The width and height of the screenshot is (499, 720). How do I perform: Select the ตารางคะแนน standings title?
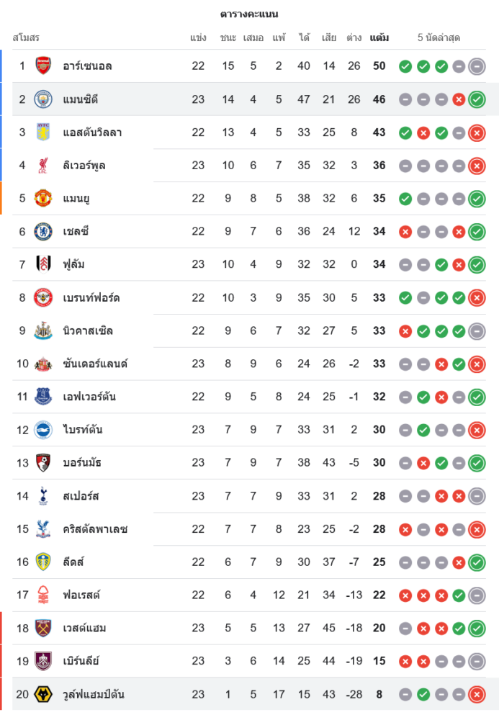tap(249, 14)
